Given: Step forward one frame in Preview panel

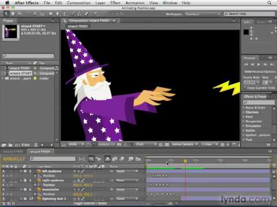Looking at the screenshot, I should tap(265, 64).
